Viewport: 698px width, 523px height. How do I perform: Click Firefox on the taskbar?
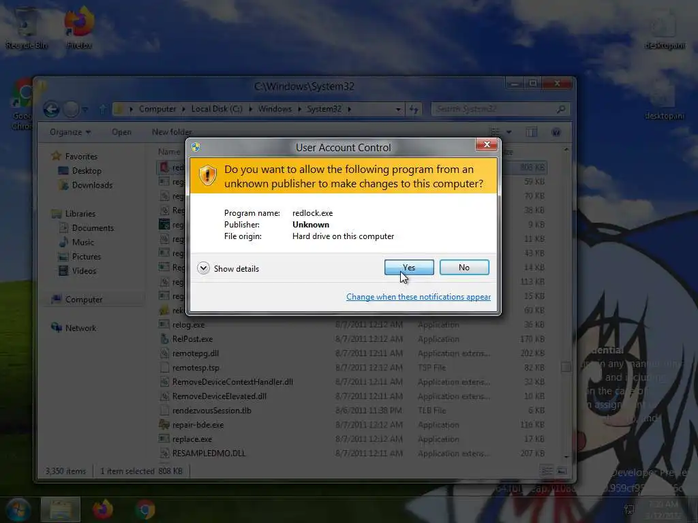coord(103,509)
